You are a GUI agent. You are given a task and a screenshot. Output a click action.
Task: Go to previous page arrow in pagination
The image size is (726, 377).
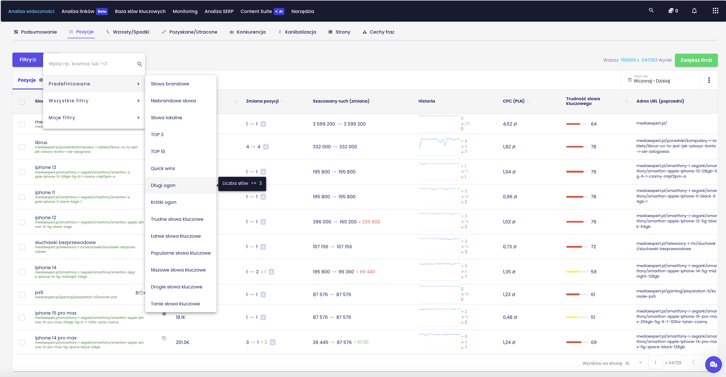click(x=693, y=363)
